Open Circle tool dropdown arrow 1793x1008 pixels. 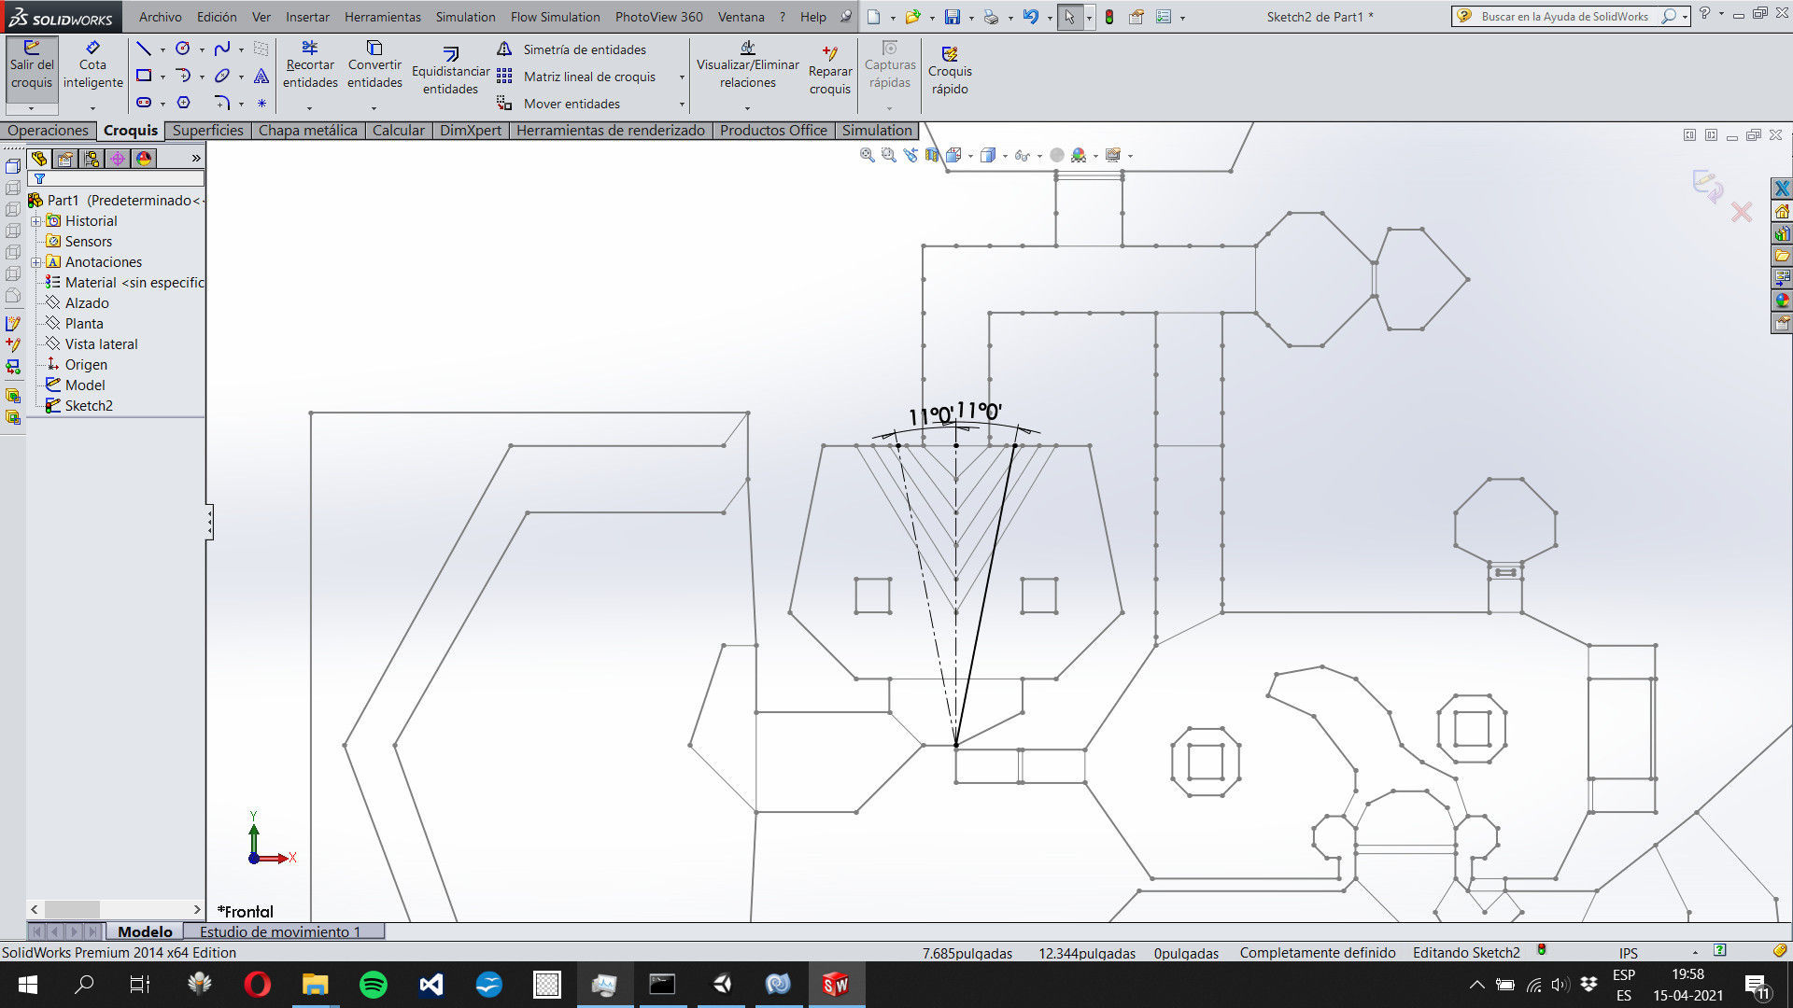(202, 49)
